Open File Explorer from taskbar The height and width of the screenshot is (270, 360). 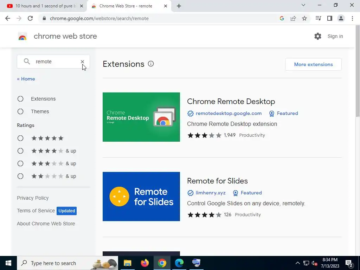click(127, 263)
